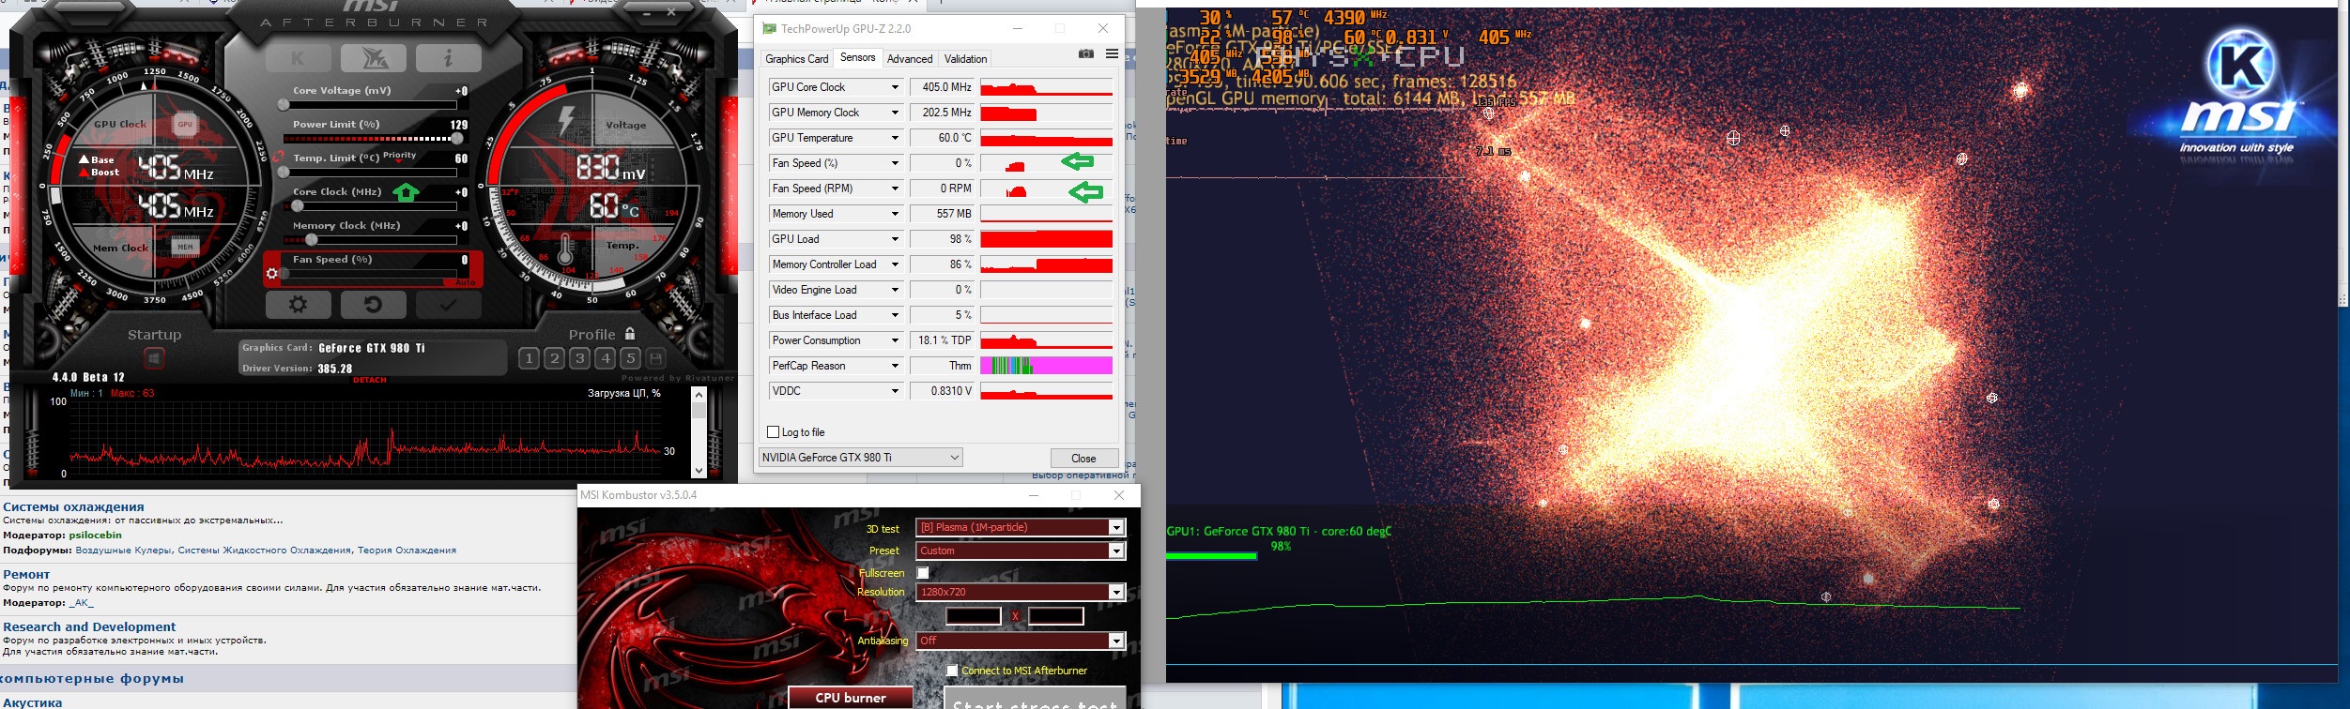Viewport: 2350px width, 709px height.
Task: Open the Validation tab in GPU-Z
Action: coord(965,59)
